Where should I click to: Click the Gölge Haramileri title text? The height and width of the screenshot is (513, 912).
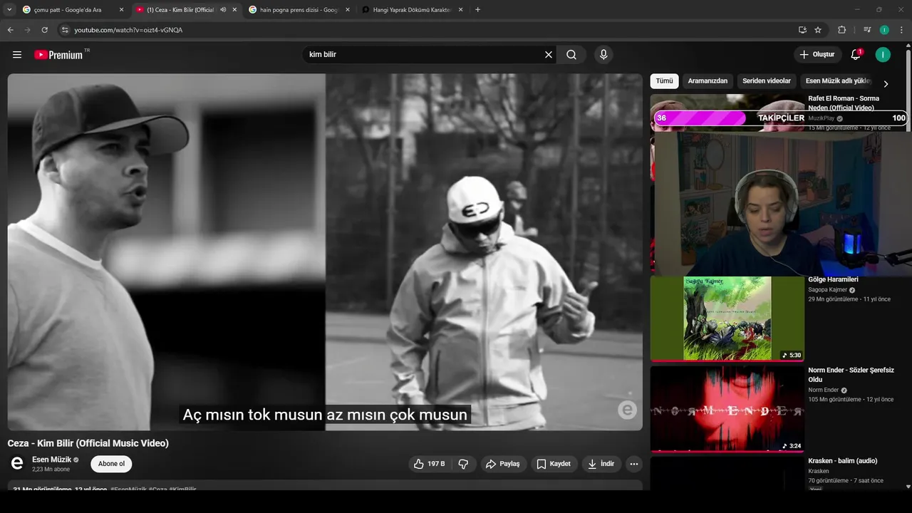[833, 280]
